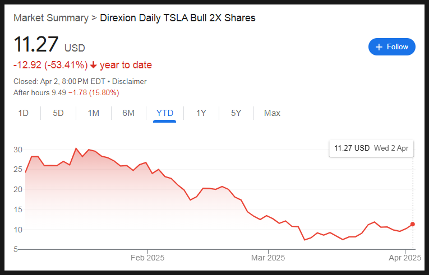The image size is (429, 275).
Task: Click the Follow button
Action: [x=392, y=47]
